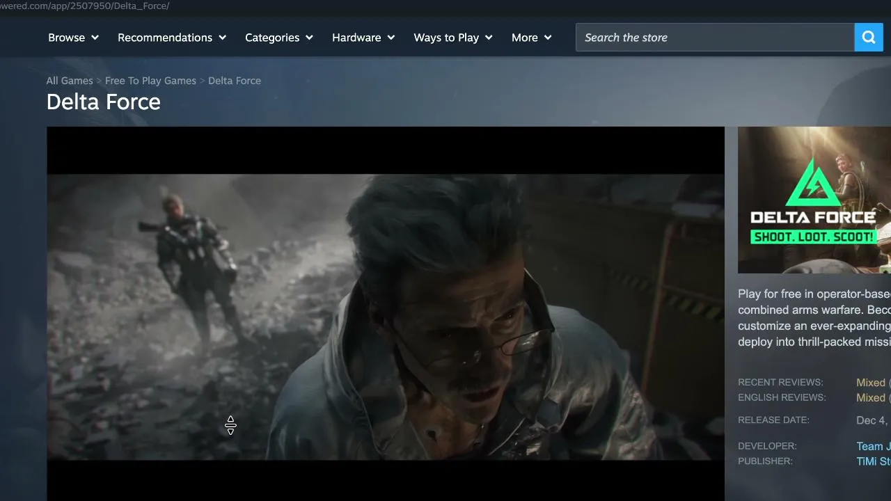The image size is (891, 501).
Task: Select the Delta Force breadcrumb link
Action: coord(235,81)
